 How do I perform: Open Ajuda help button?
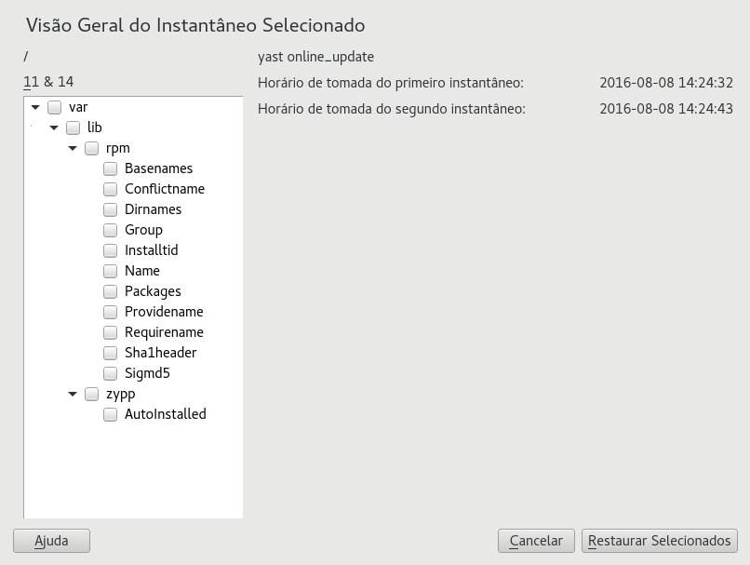point(52,541)
